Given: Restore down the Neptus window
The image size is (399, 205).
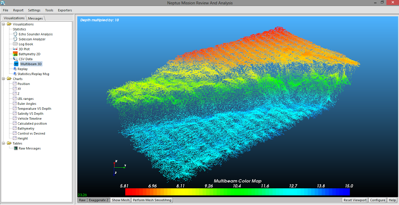Looking at the screenshot, I should [x=382, y=2].
